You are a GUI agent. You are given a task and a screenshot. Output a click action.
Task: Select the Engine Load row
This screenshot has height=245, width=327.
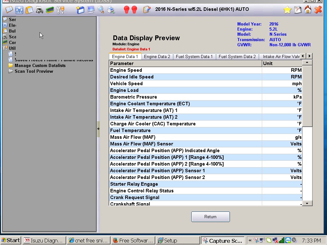206,90
